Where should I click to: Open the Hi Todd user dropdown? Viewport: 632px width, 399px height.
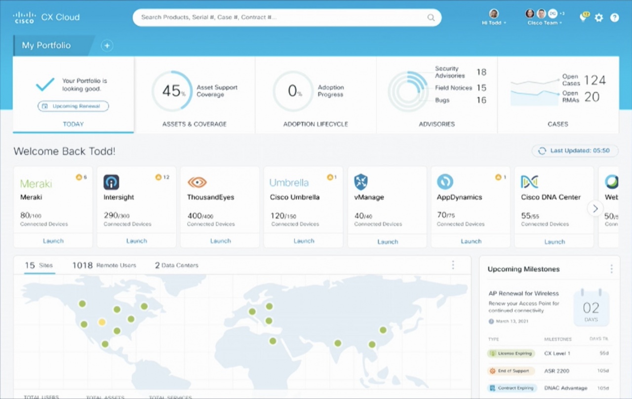pos(494,23)
